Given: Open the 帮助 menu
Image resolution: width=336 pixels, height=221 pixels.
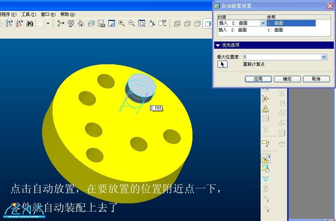Looking at the screenshot, I should pyautogui.click(x=67, y=14).
